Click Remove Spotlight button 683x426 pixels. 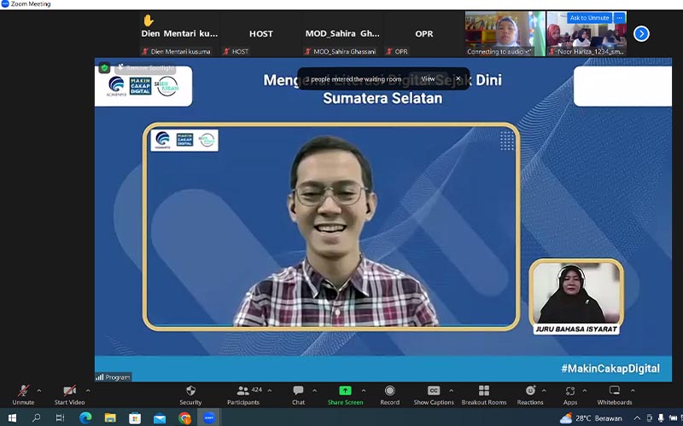[145, 68]
